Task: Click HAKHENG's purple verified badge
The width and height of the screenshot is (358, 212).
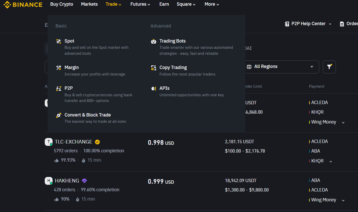Action: coord(84,181)
